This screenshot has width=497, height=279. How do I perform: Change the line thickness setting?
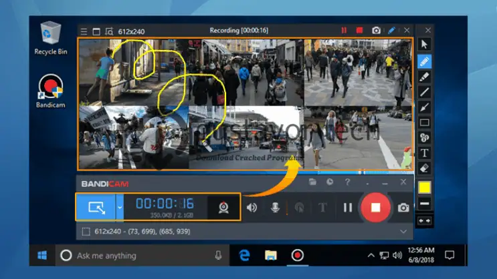[424, 204]
